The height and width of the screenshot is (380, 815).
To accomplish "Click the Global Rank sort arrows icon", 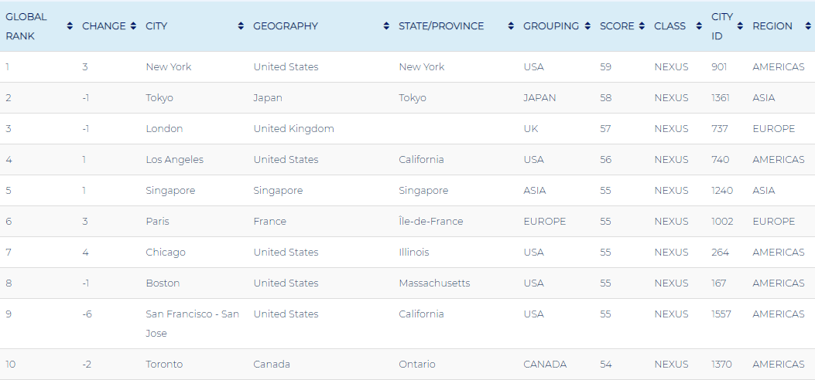I will tap(70, 26).
